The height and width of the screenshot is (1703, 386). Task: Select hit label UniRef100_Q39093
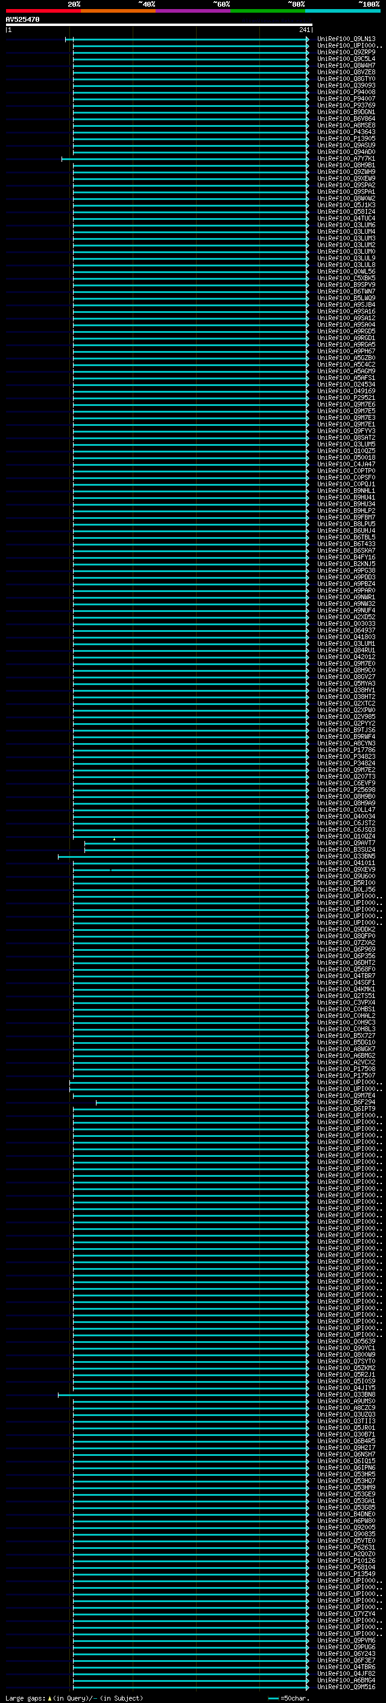pyautogui.click(x=346, y=85)
